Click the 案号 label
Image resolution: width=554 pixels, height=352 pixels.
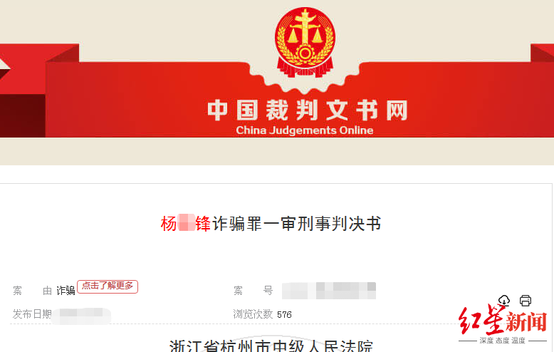tap(253, 291)
